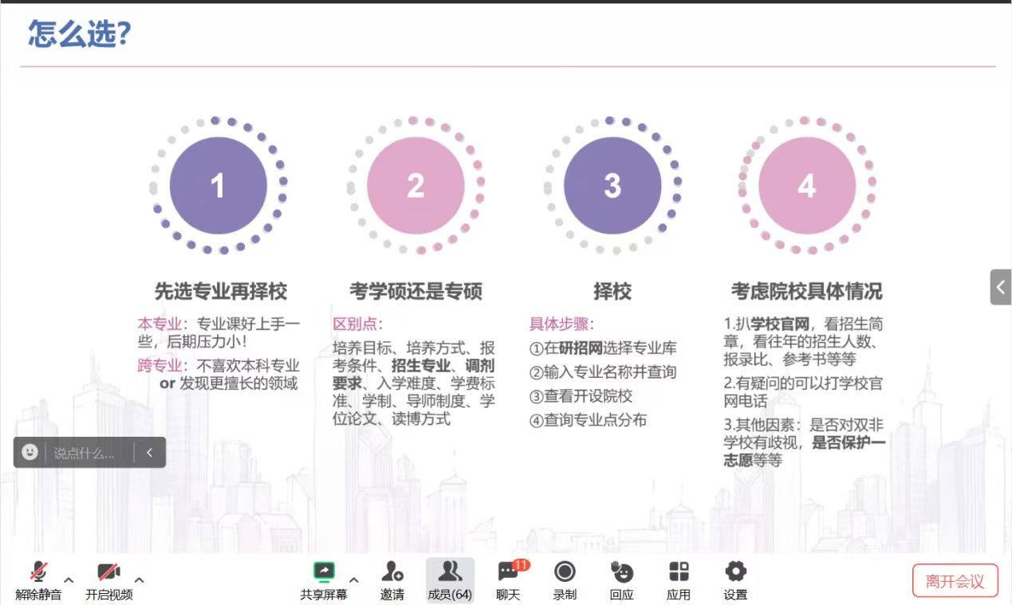Expand share options arrow beside 共享屏幕
This screenshot has height=605, width=1012.
tap(354, 579)
